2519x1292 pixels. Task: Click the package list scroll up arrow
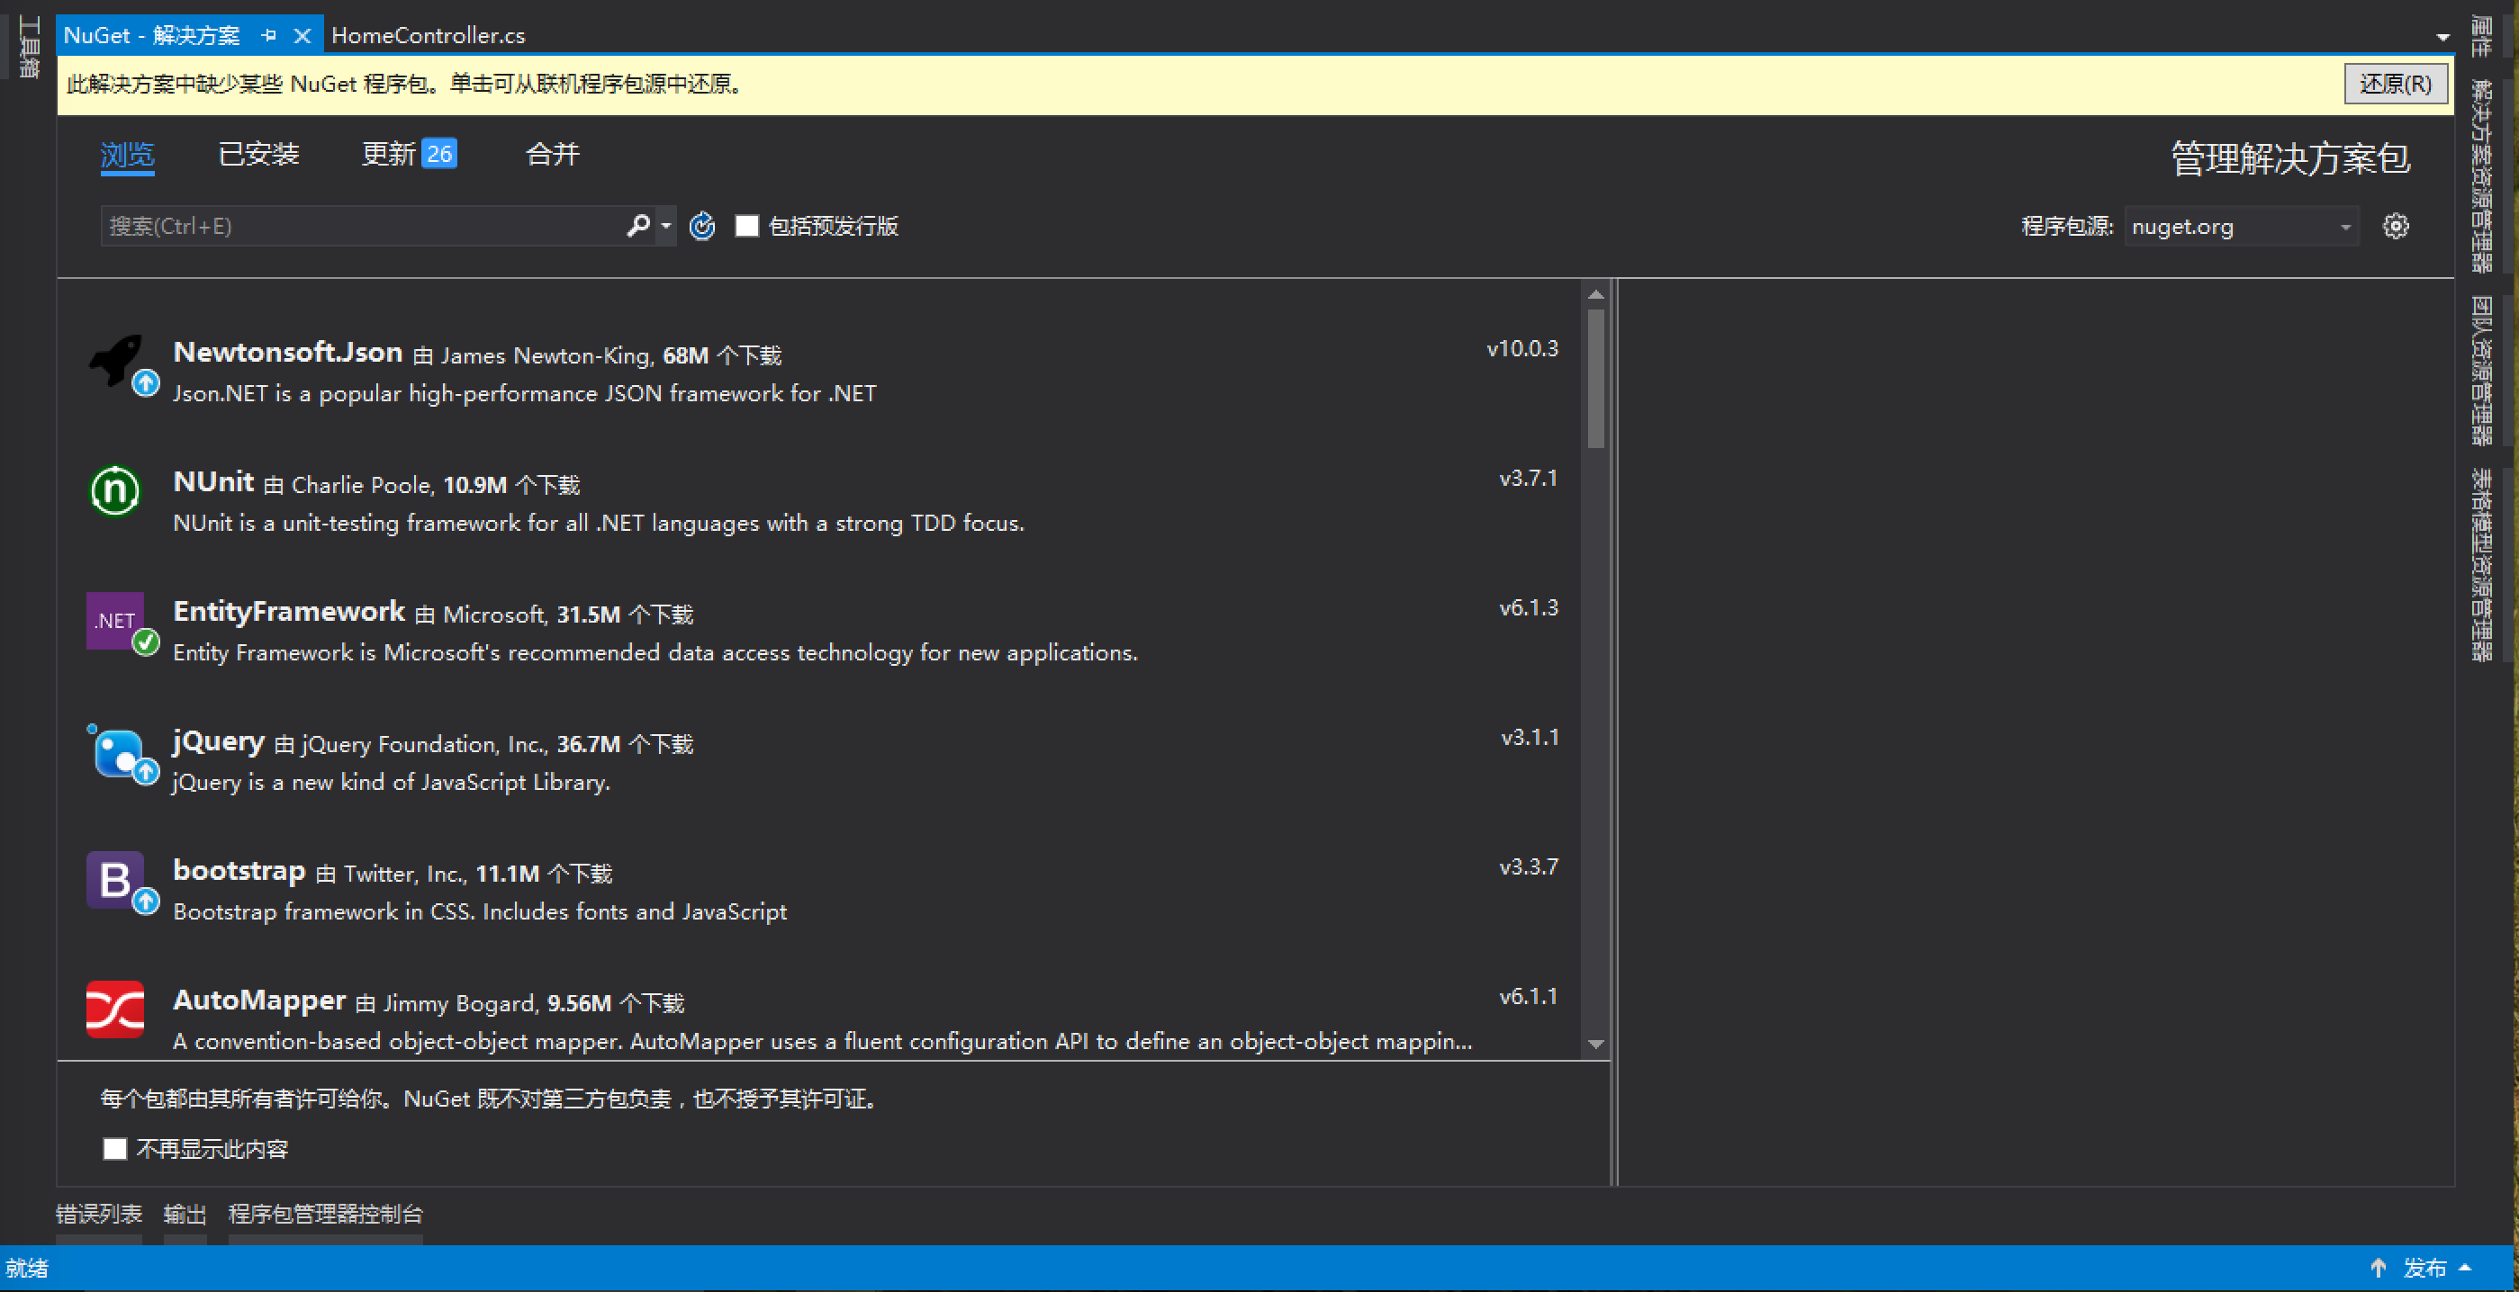coord(1596,294)
